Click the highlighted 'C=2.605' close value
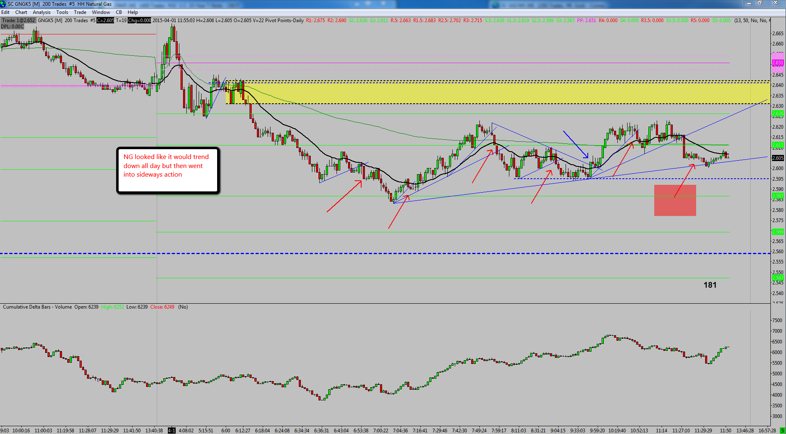786x434 pixels. pyautogui.click(x=105, y=20)
